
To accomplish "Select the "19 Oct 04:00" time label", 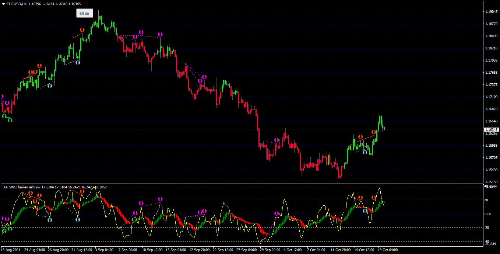I will coord(387,250).
